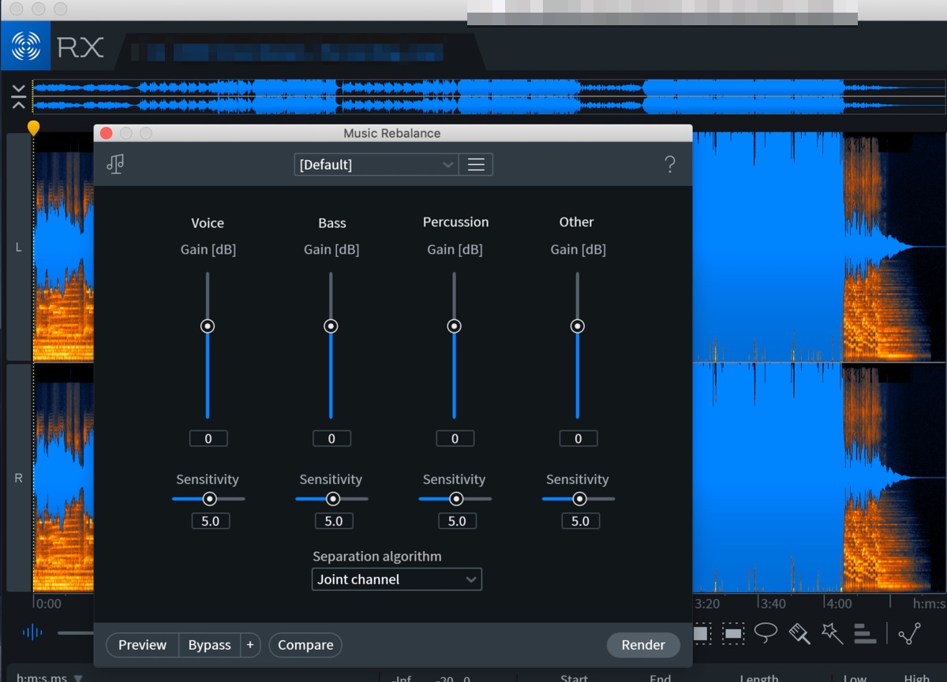Select the L channel label

click(19, 247)
